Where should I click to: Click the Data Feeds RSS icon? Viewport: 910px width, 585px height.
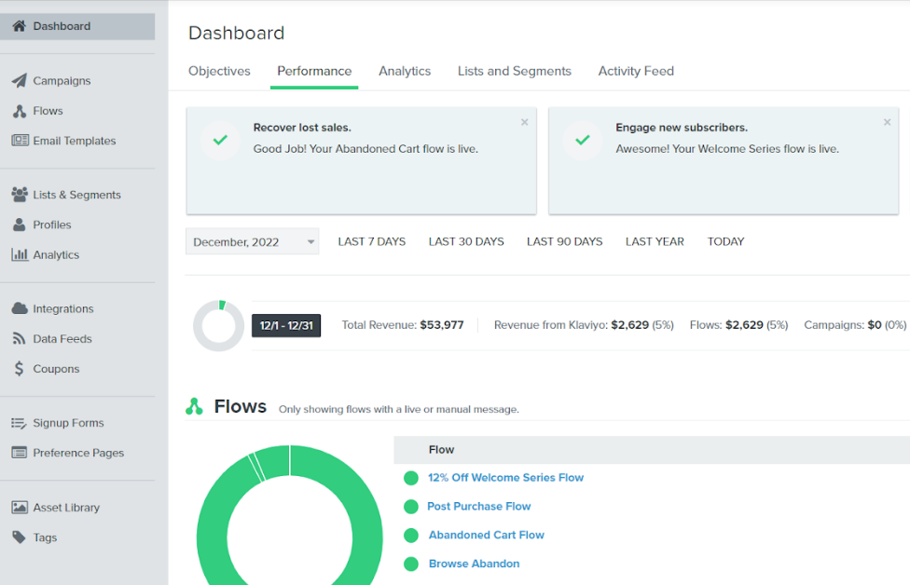point(20,338)
